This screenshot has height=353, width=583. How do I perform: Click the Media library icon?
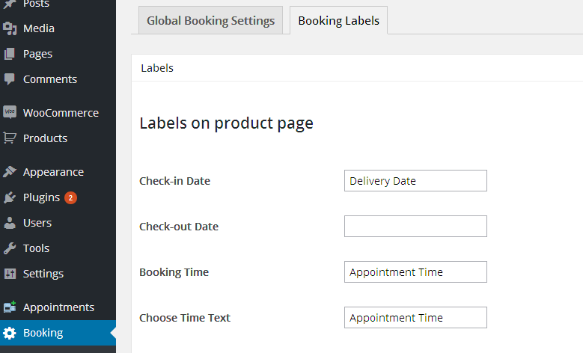point(10,28)
